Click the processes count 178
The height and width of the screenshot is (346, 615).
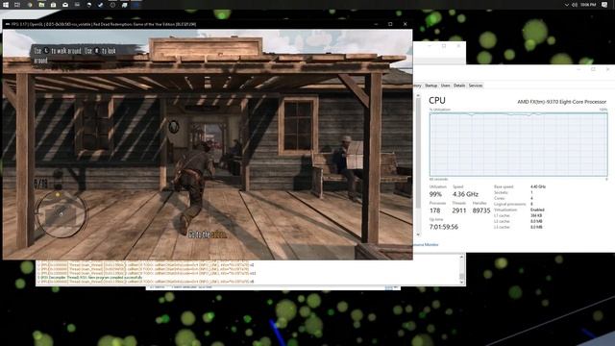click(435, 210)
